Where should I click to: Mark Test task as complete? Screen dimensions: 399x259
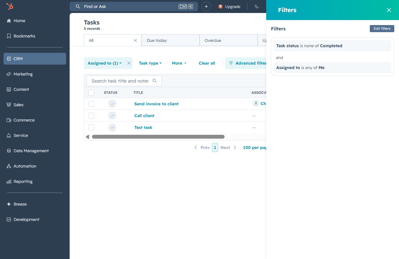112,127
